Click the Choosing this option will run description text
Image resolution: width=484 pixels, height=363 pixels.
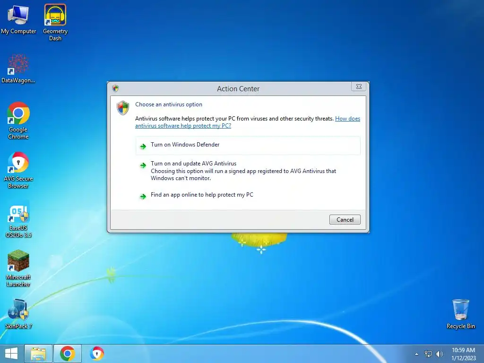coord(243,175)
